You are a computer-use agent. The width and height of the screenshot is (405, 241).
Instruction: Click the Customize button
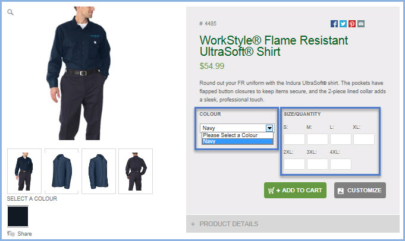(x=360, y=190)
